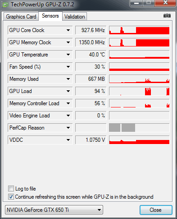
Task: Expand the Fan Speed (%) dropdown
Action: point(68,67)
